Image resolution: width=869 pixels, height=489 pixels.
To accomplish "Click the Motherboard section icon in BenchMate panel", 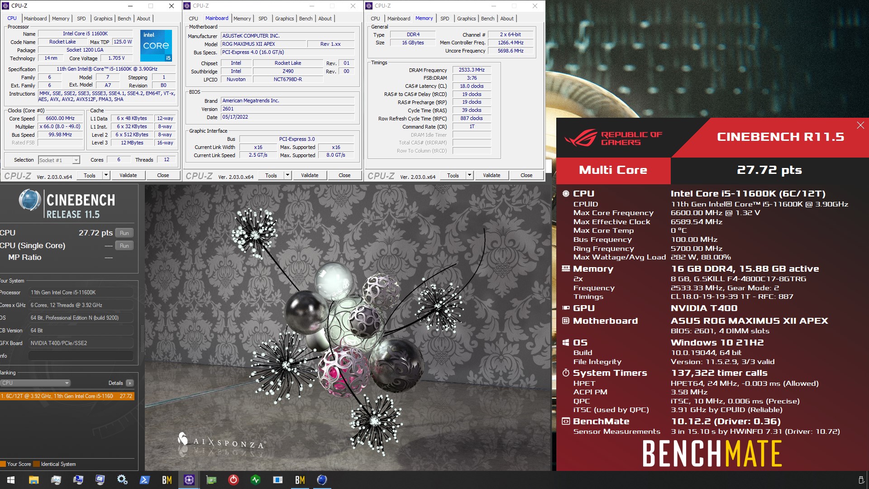I will (566, 321).
